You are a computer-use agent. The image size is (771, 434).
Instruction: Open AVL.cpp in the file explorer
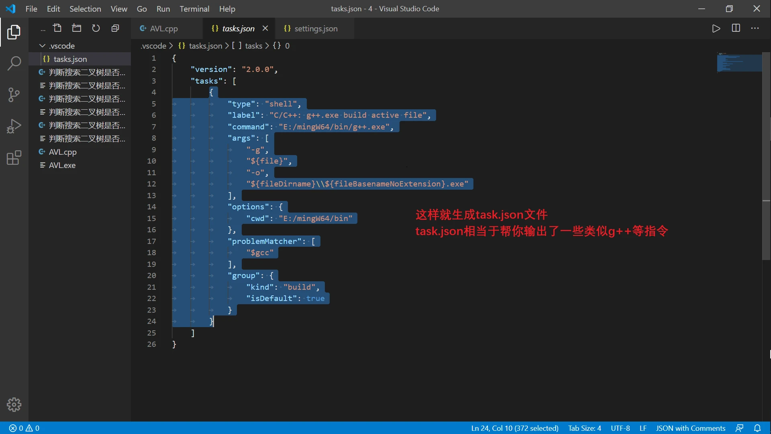point(63,152)
